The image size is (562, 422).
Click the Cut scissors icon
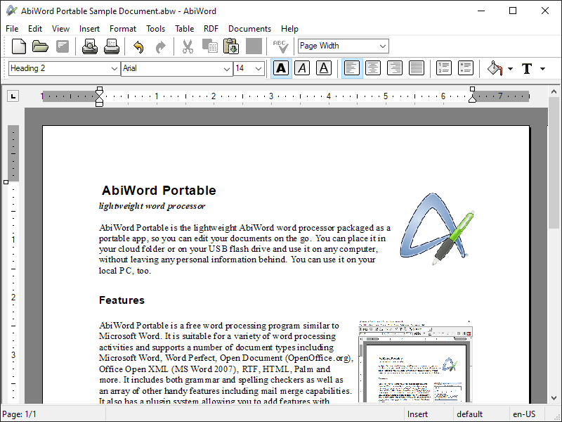(x=188, y=46)
